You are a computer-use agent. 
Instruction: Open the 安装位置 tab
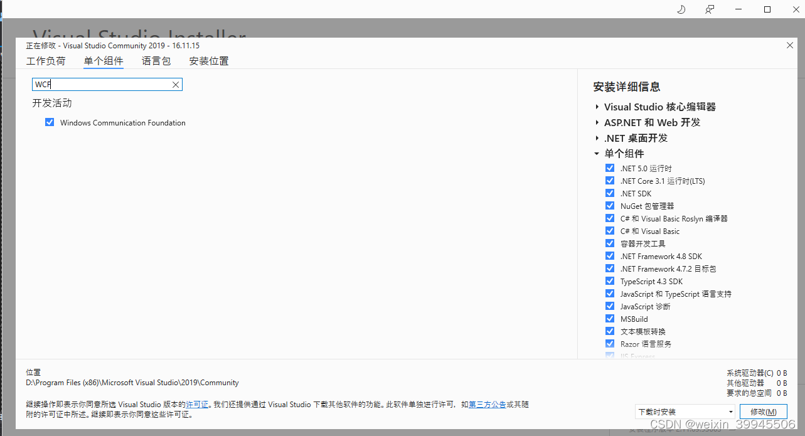[x=209, y=61]
